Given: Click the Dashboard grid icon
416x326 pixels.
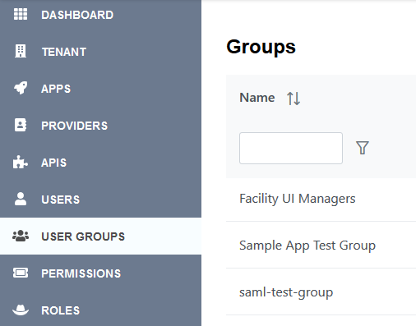Looking at the screenshot, I should pyautogui.click(x=21, y=14).
